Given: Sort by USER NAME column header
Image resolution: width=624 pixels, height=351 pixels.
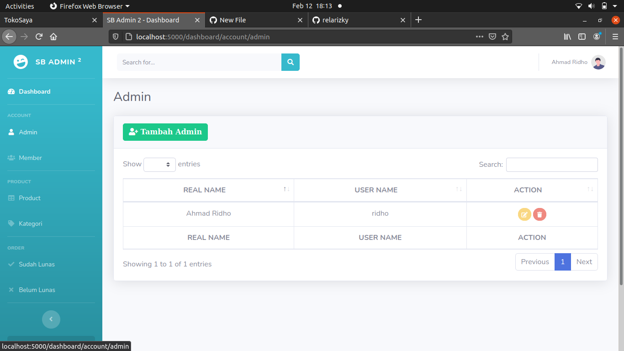Looking at the screenshot, I should coord(380,190).
